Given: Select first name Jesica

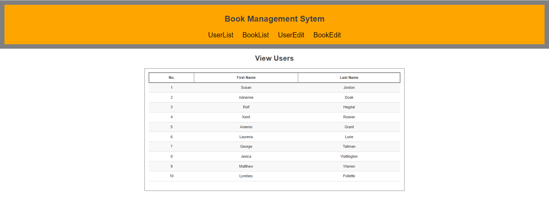Looking at the screenshot, I should [246, 156].
